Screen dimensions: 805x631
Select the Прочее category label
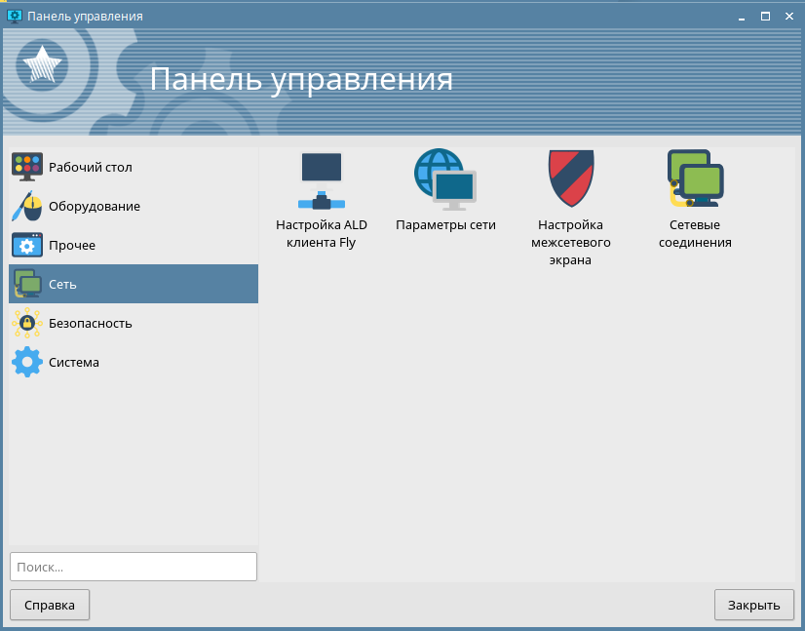pyautogui.click(x=72, y=245)
